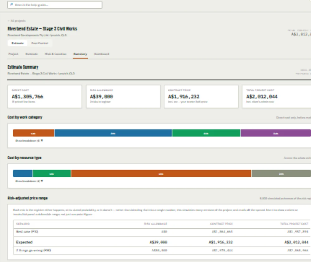Image resolution: width=311 pixels, height=262 pixels.
Task: Click the green segment of the resource type bar
Action: 52,174
